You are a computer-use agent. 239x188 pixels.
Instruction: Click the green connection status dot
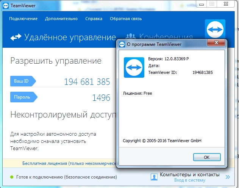[x=12, y=177]
